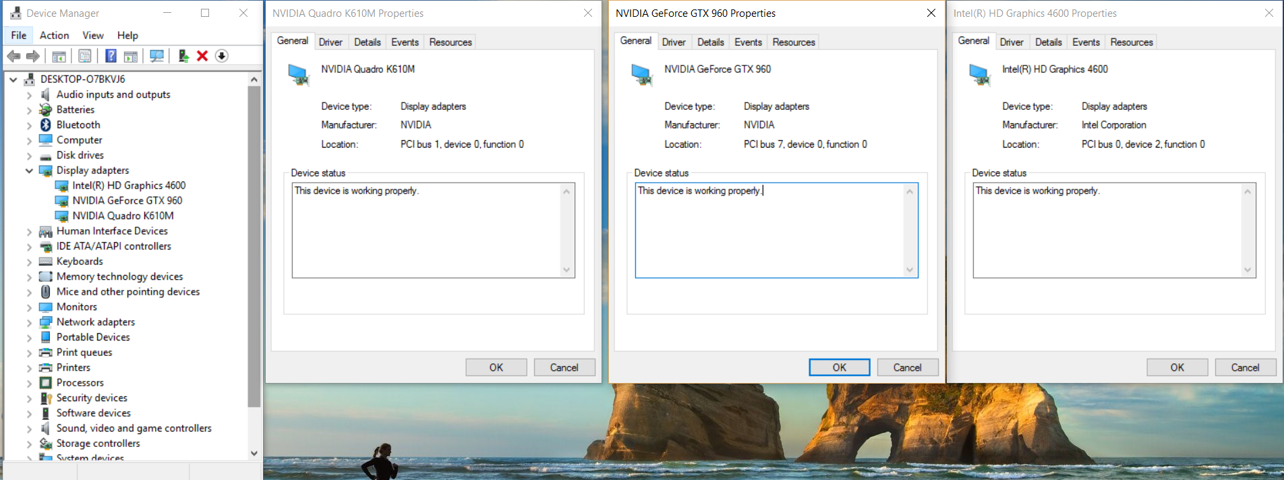
Task: Click the adapter icon in GTX 960 Properties dialog
Action: 642,74
